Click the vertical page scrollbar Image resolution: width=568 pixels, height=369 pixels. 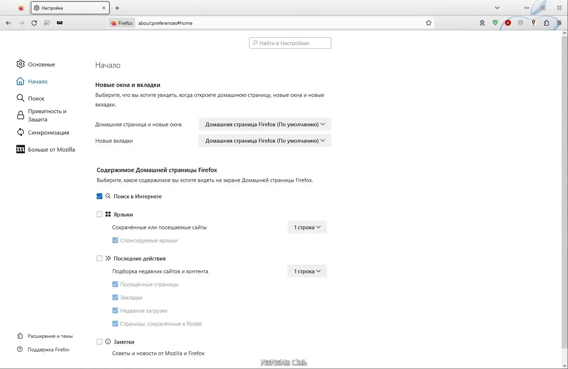(x=564, y=192)
